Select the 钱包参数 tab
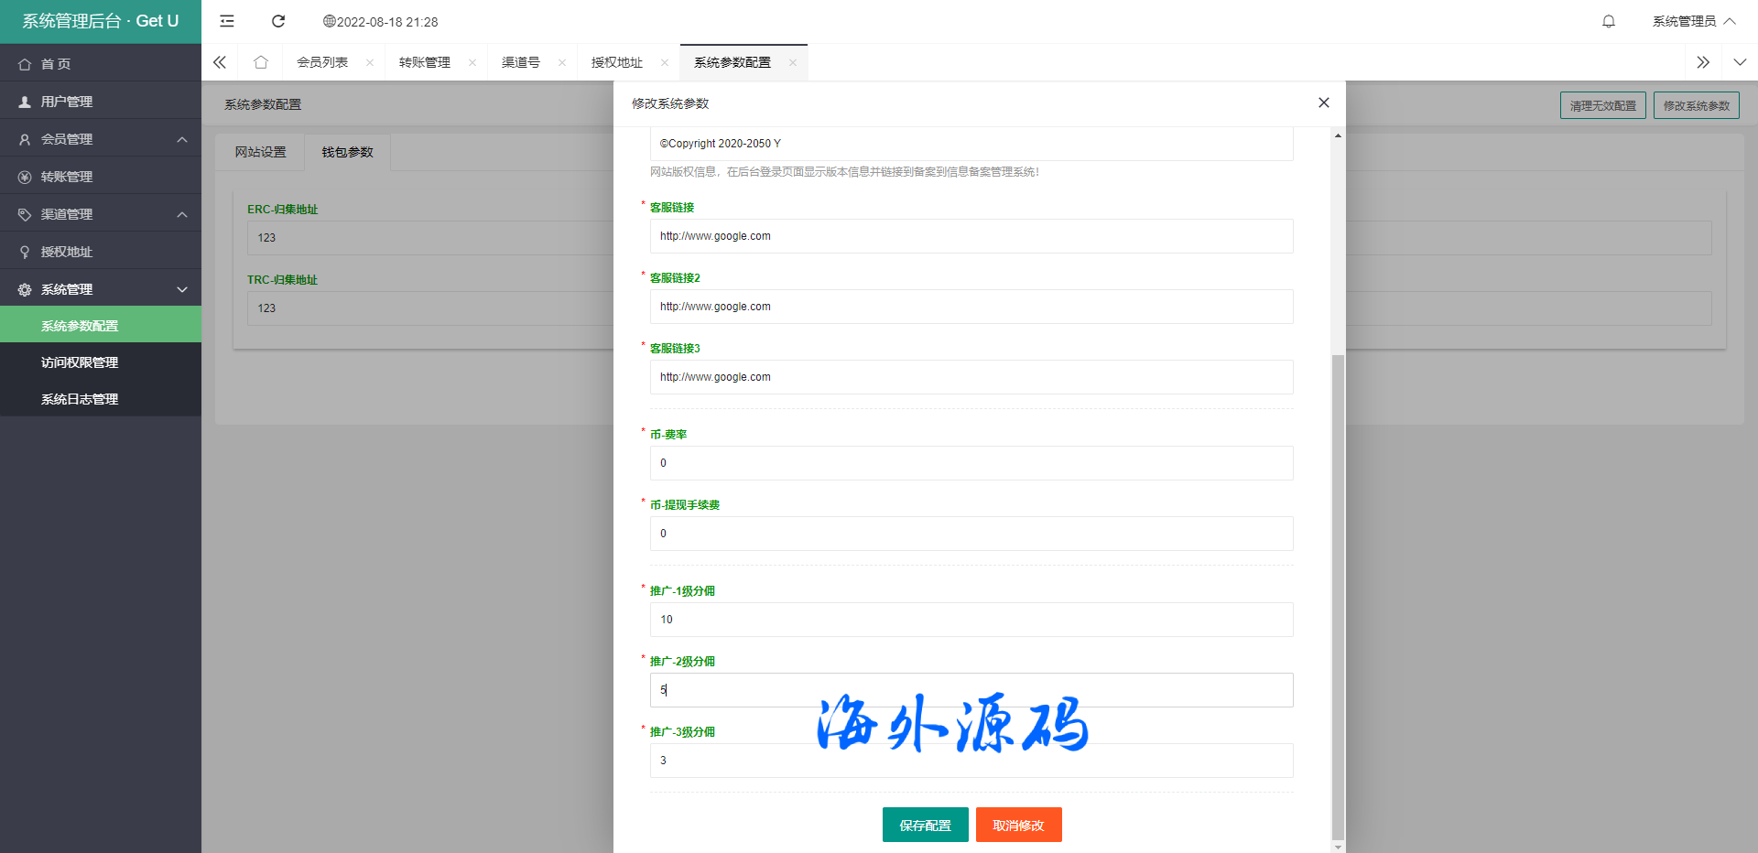 [x=347, y=152]
